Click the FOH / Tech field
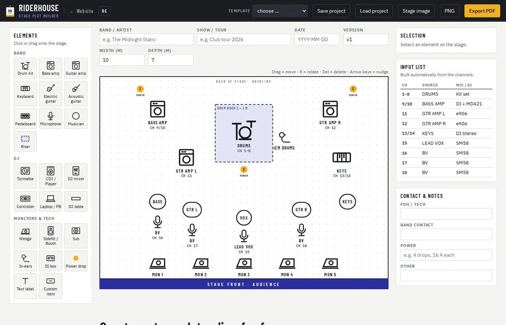This screenshot has width=506, height=325. coord(446,214)
